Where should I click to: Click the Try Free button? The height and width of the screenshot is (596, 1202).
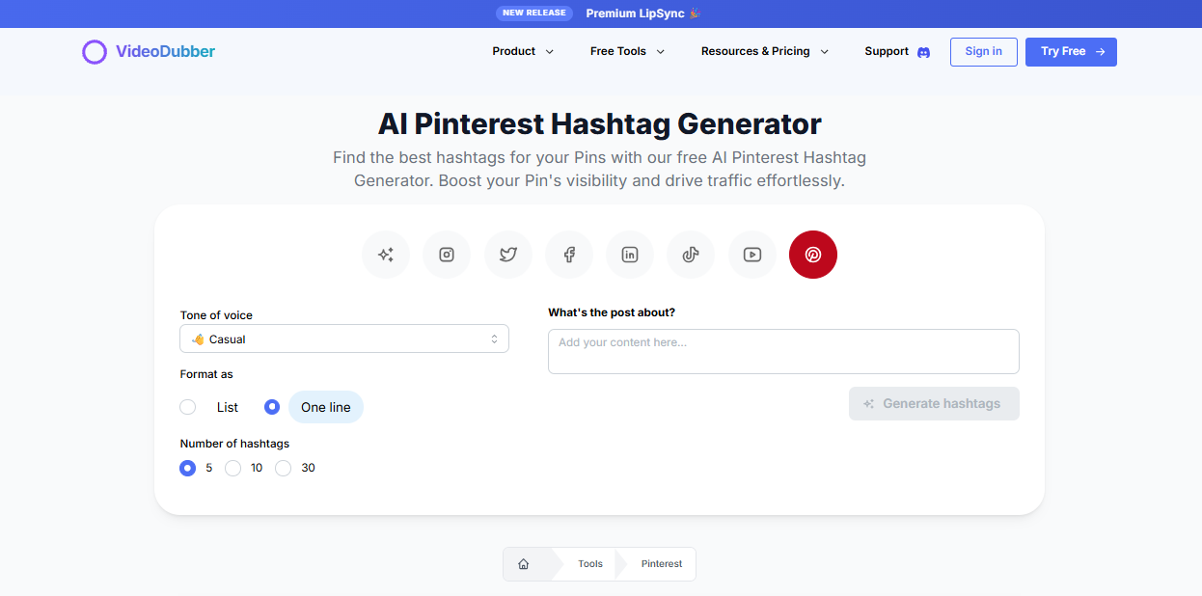(1071, 52)
